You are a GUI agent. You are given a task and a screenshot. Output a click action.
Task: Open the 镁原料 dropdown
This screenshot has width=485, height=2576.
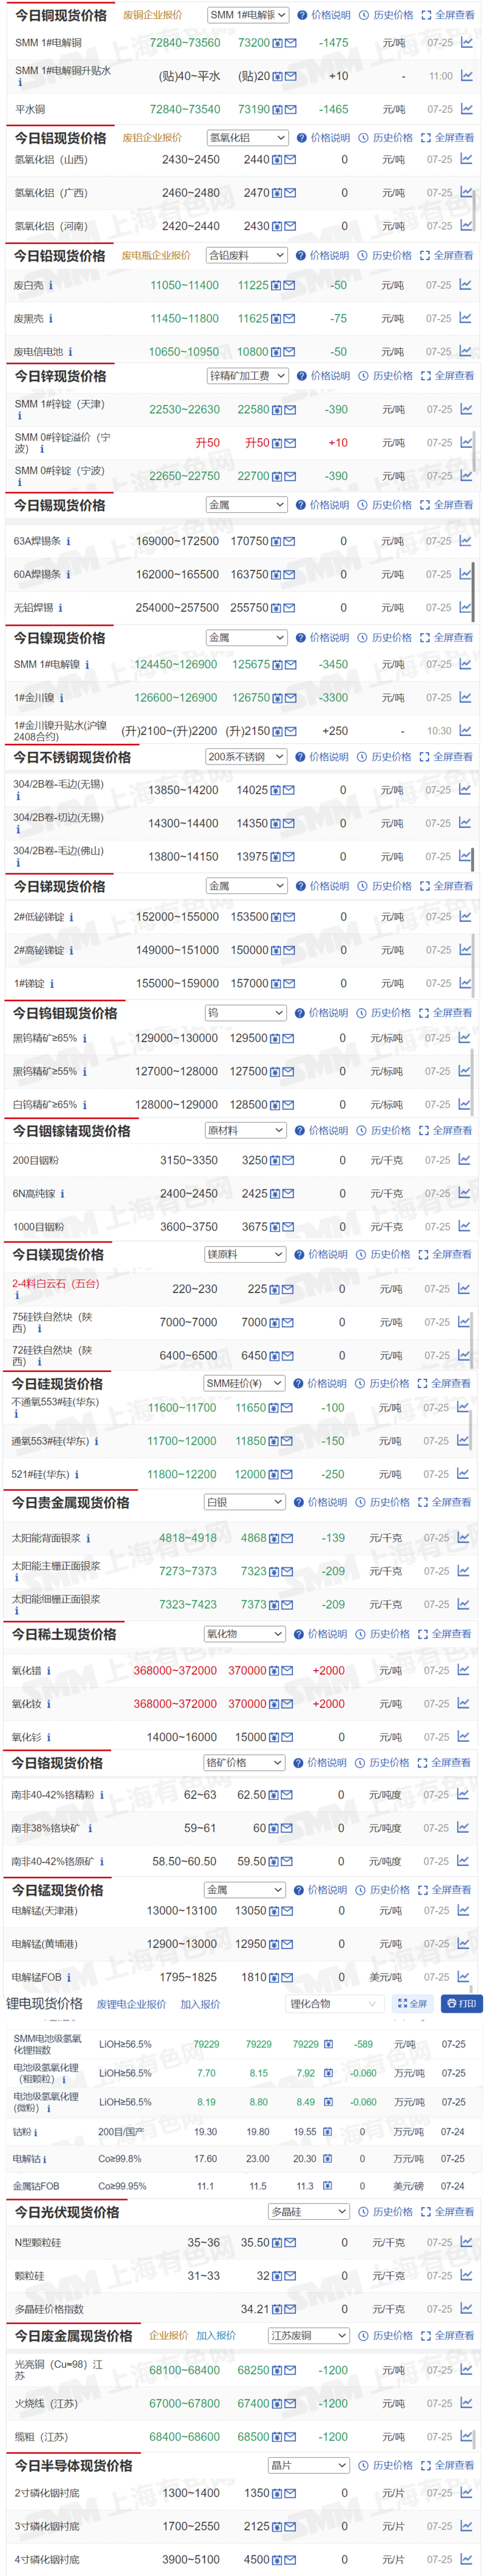pyautogui.click(x=245, y=1255)
